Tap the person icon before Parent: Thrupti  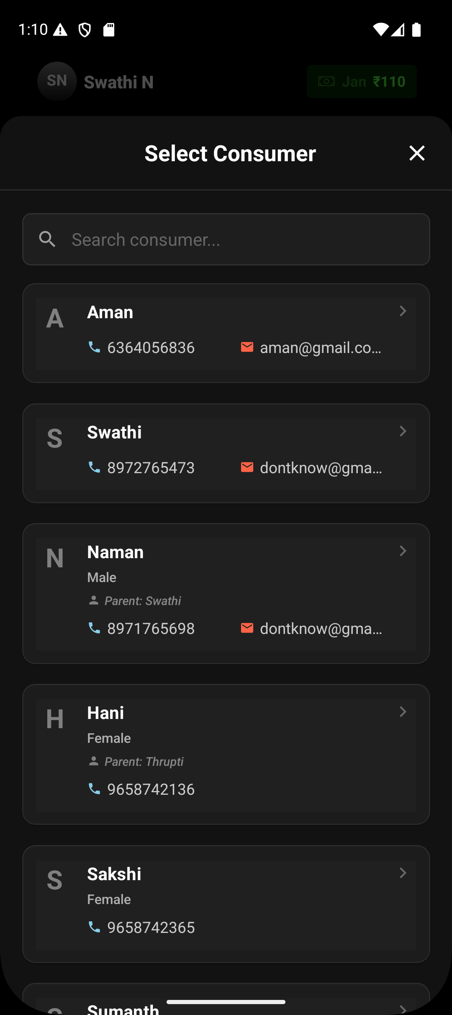pyautogui.click(x=94, y=761)
